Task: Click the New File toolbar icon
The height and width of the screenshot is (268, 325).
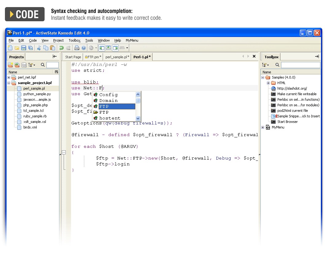Action: tap(10, 48)
